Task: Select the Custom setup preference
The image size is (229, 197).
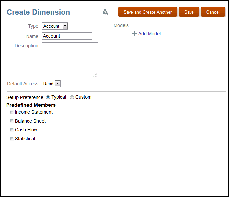Action: tap(72, 97)
